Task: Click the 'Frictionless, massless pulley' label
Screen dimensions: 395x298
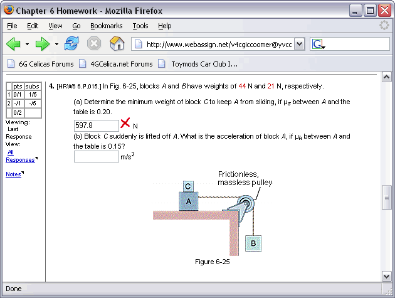Action: pyautogui.click(x=245, y=178)
